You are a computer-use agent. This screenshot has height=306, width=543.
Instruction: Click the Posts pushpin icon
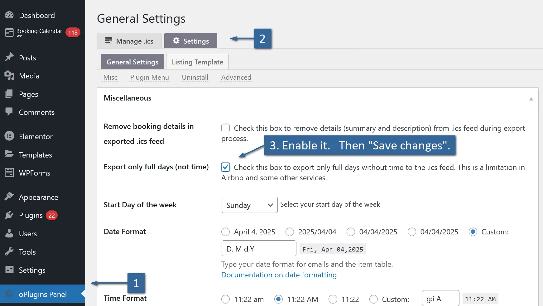click(9, 57)
